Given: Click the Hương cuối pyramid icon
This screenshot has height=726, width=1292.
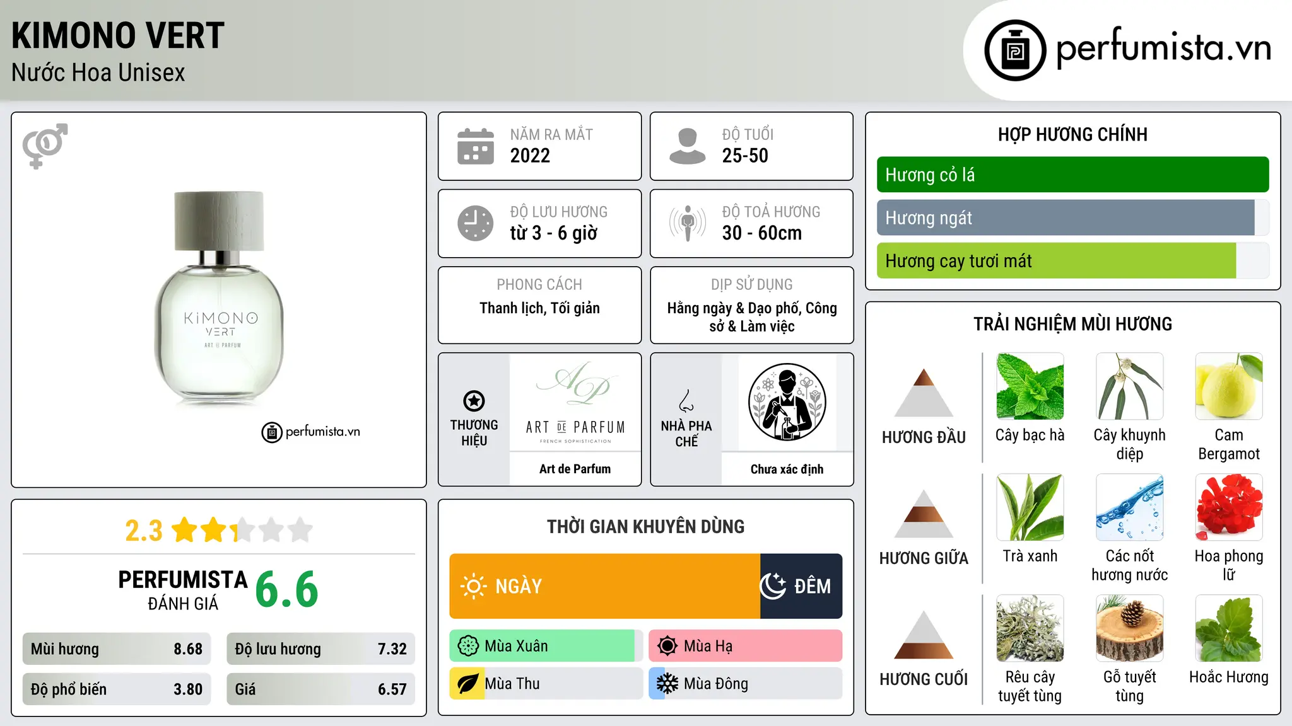Looking at the screenshot, I should pos(924,635).
